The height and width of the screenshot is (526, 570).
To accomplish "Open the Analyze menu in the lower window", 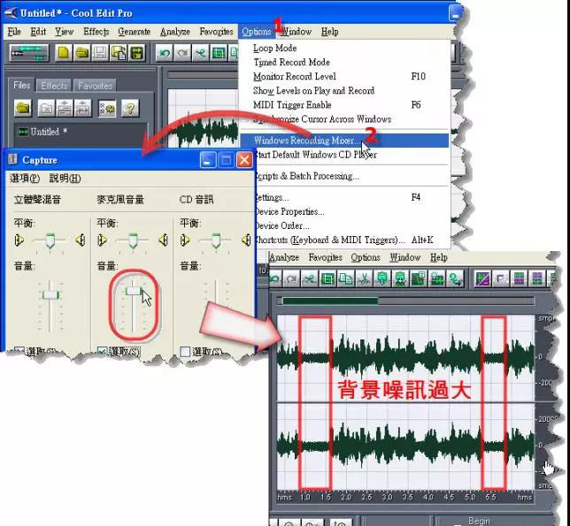I will (284, 257).
